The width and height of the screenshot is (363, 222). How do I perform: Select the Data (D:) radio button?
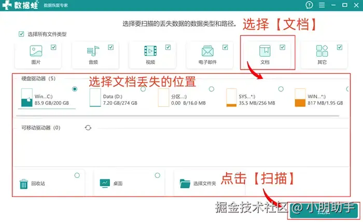coord(143,89)
